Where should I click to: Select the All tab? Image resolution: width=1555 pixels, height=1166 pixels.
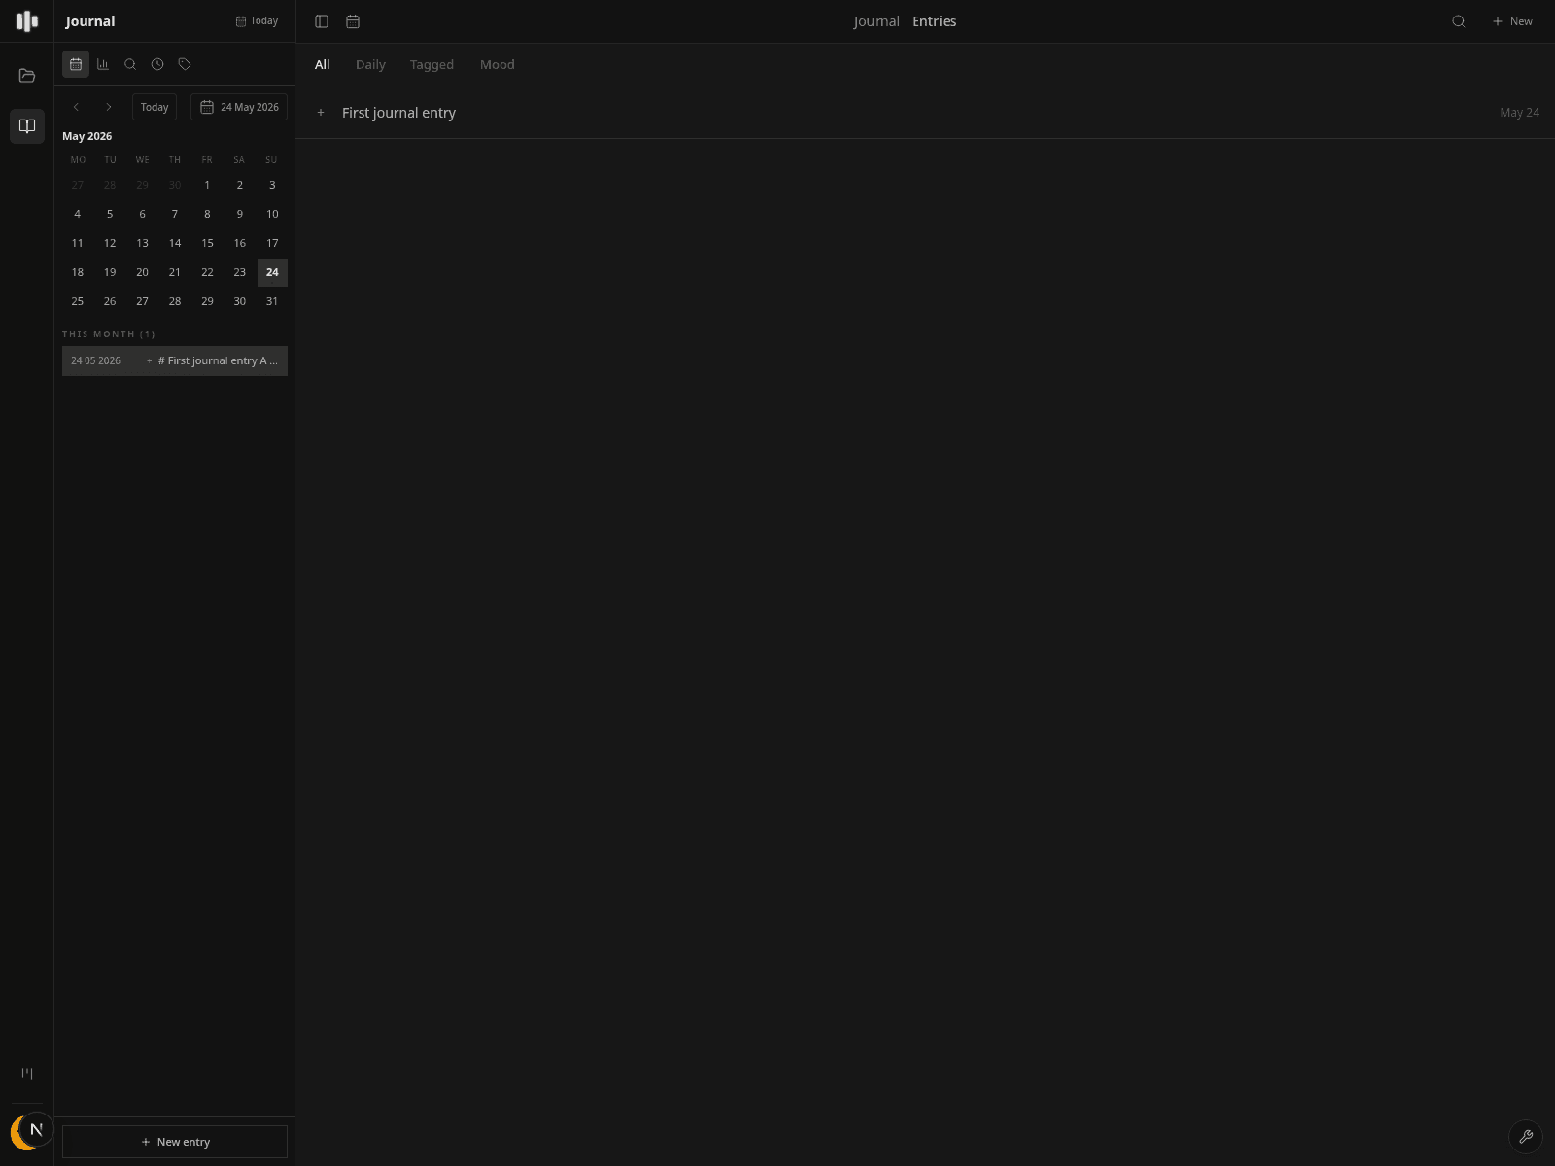[x=323, y=64]
